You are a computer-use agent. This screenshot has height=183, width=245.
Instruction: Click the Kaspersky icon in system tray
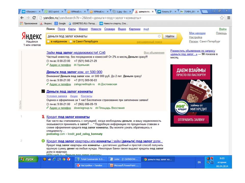212,158
